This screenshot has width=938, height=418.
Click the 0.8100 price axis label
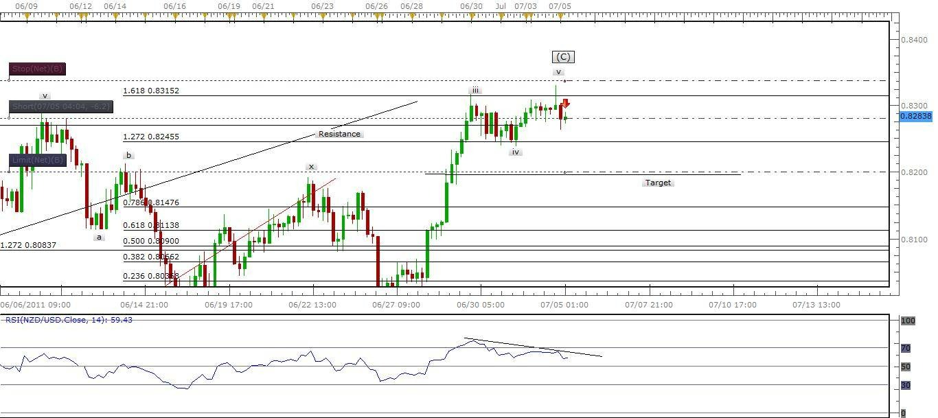point(915,240)
